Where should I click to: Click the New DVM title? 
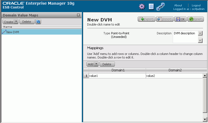click(x=100, y=20)
